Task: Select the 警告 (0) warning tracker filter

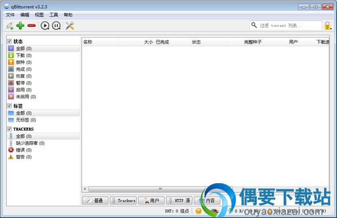Action: pyautogui.click(x=44, y=157)
